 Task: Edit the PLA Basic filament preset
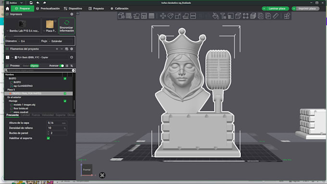click(72, 57)
